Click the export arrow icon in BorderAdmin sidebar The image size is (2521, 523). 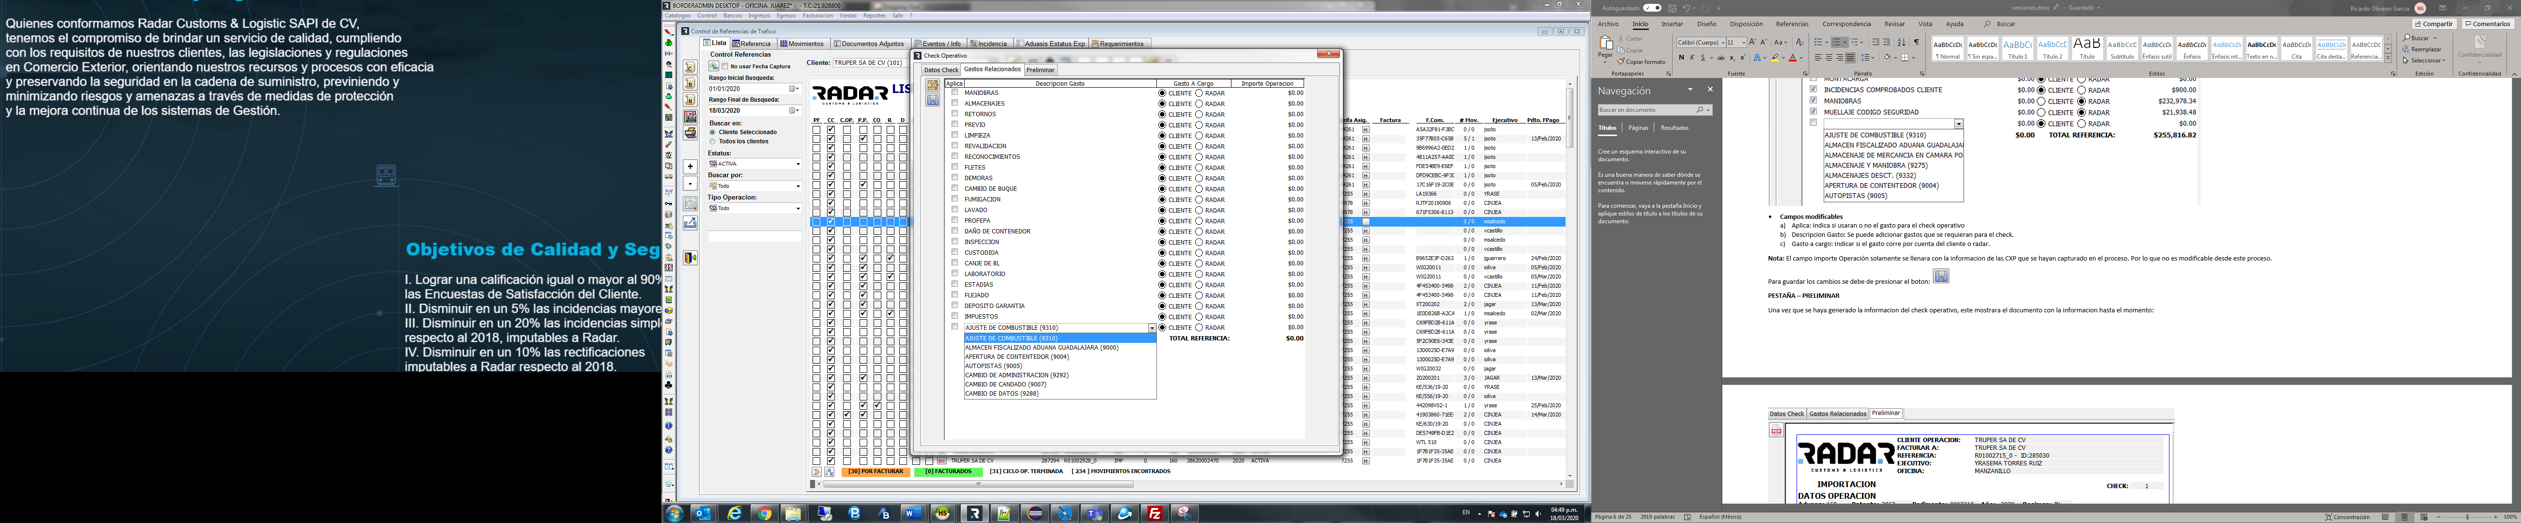pyautogui.click(x=691, y=222)
